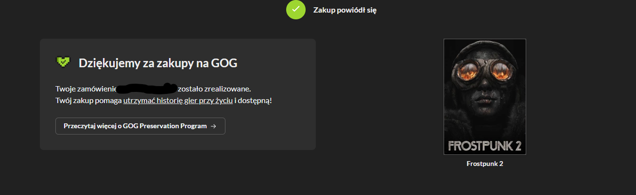The image size is (636, 195).
Task: Click the green checkmark success icon
Action: point(296,10)
